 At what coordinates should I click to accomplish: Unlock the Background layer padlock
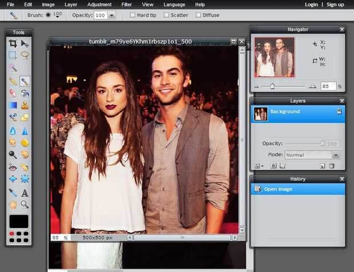coord(339,111)
